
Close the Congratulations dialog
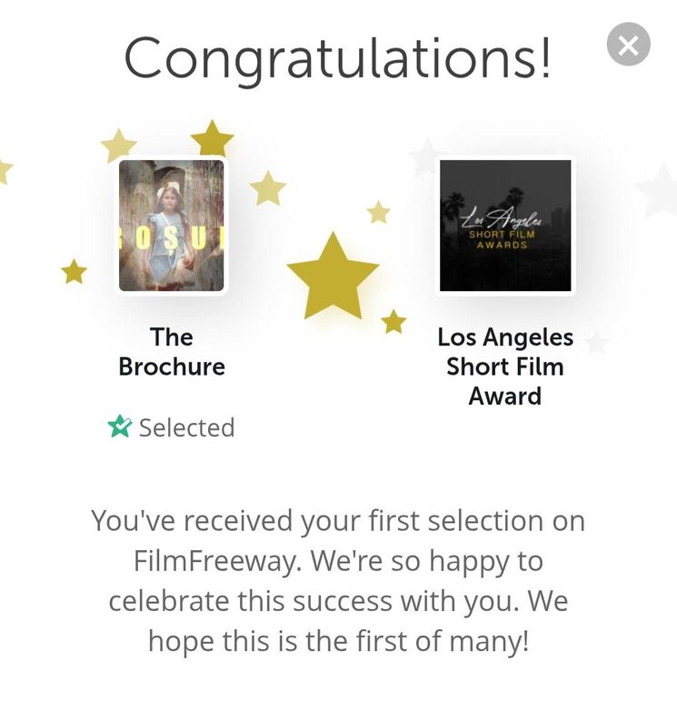tap(628, 45)
